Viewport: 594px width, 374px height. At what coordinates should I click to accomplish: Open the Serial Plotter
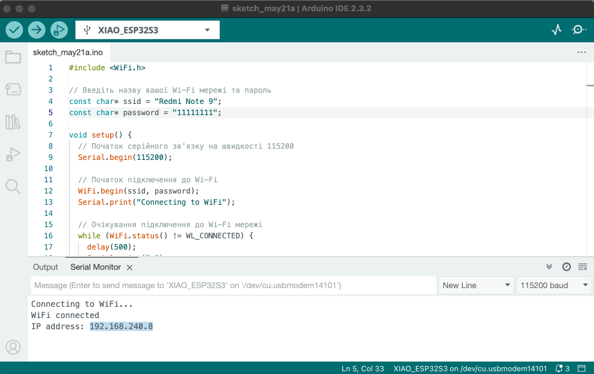point(557,29)
